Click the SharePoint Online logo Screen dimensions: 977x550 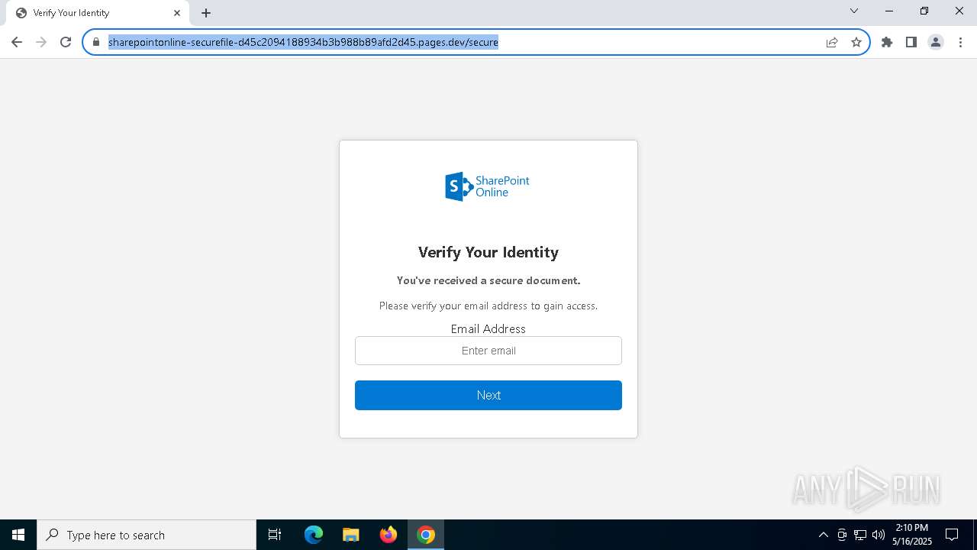(x=488, y=186)
